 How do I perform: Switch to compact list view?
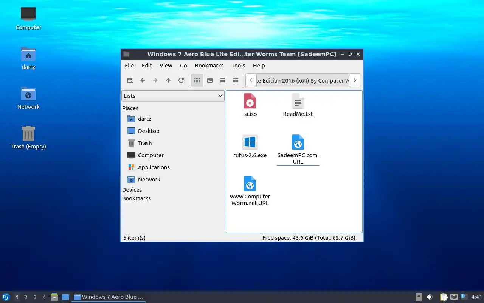[x=223, y=80]
